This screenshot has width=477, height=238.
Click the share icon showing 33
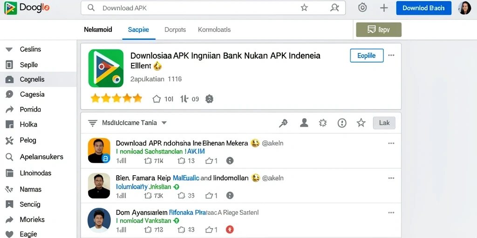(x=181, y=196)
